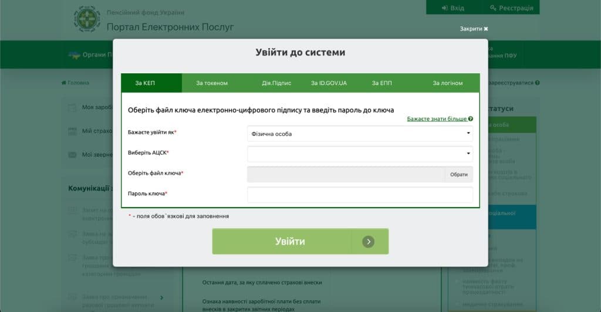
Task: Select the Дія.Підпис tab
Action: (276, 83)
